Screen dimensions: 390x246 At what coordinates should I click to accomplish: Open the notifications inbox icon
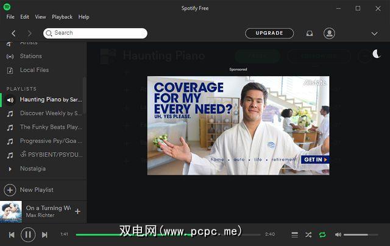pyautogui.click(x=310, y=33)
